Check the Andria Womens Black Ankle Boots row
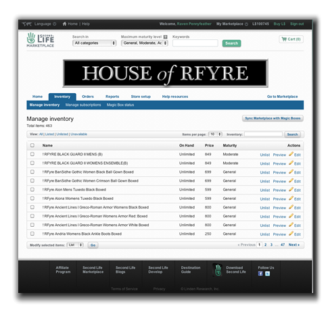The height and width of the screenshot is (320, 330). [x=32, y=234]
